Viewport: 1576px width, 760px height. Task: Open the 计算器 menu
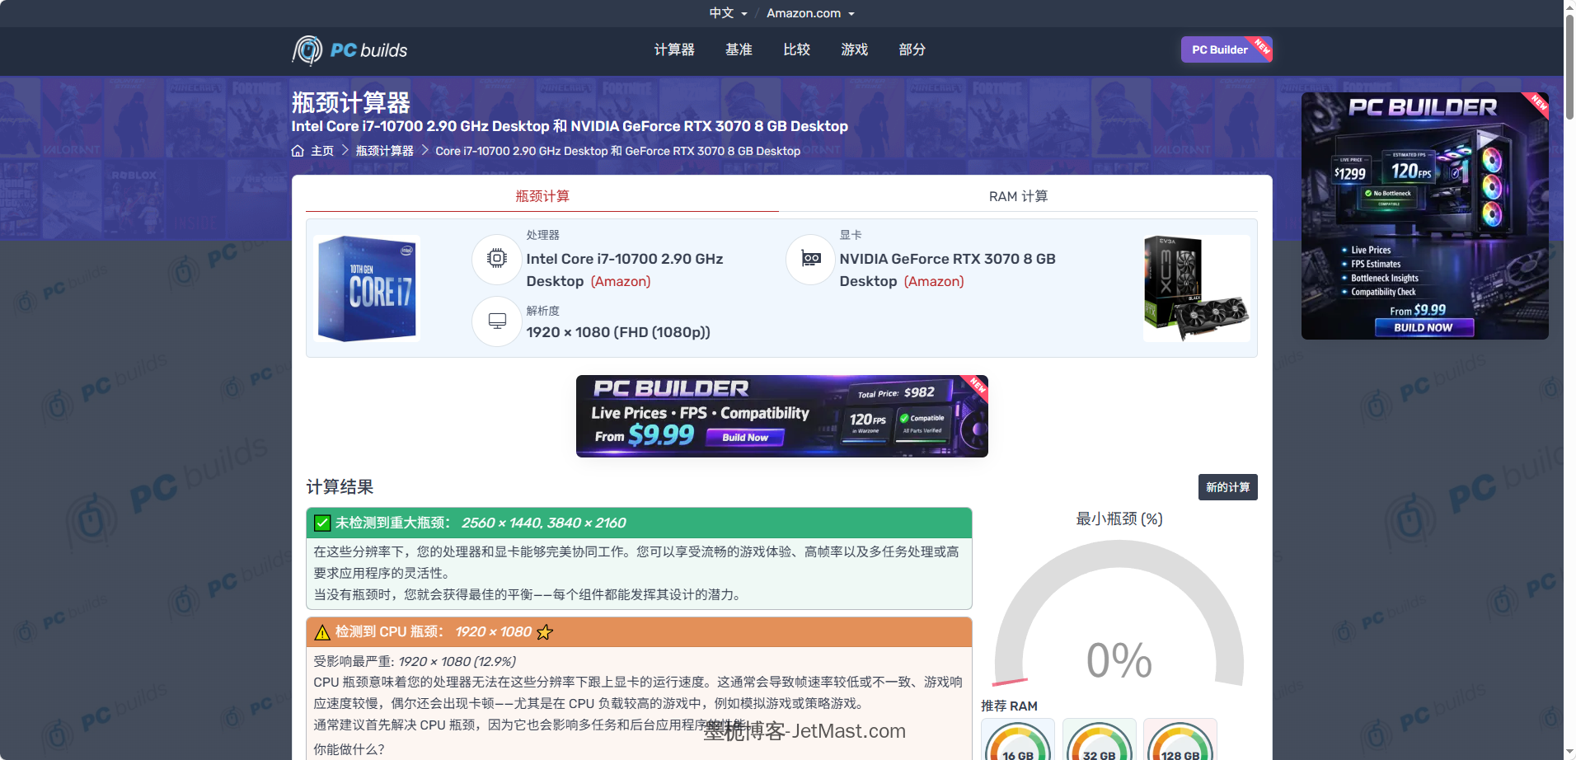point(674,50)
